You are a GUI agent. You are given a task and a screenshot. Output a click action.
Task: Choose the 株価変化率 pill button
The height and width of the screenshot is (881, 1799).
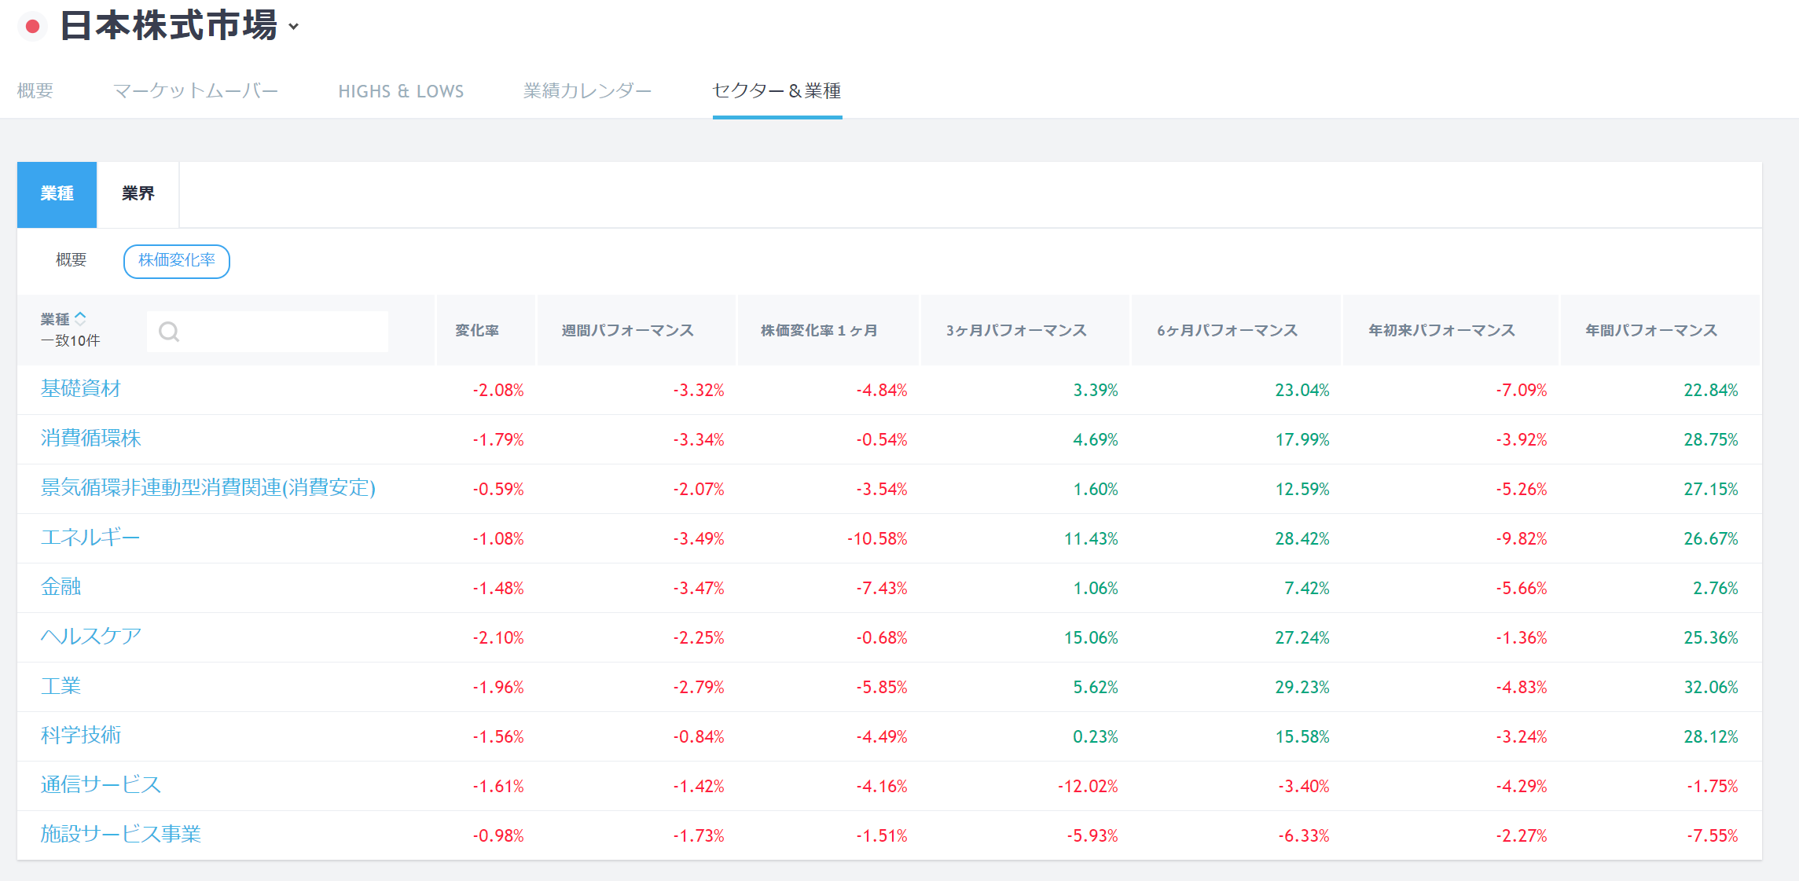pyautogui.click(x=177, y=261)
